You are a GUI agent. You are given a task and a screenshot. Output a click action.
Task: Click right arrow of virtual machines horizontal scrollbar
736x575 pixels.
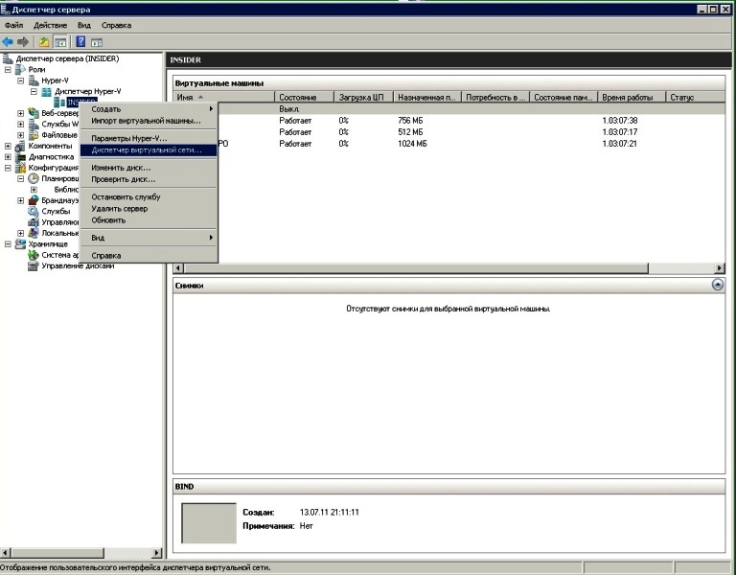tap(718, 267)
